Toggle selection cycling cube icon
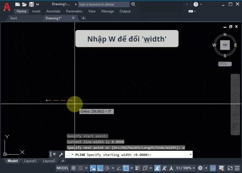This screenshot has width=242, height=173. pos(145,168)
